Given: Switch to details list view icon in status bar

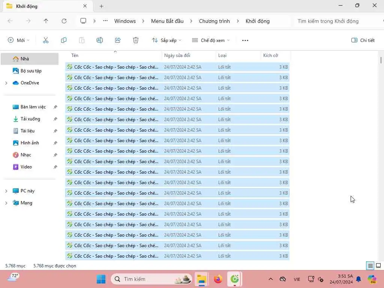Looking at the screenshot, I should (370, 266).
